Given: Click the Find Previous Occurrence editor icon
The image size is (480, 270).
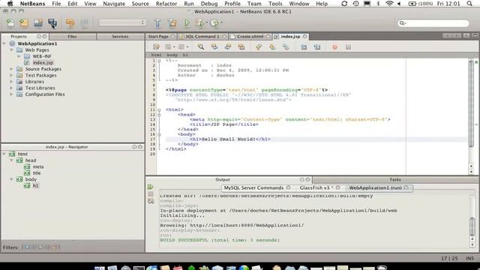Looking at the screenshot, I should click(214, 46).
